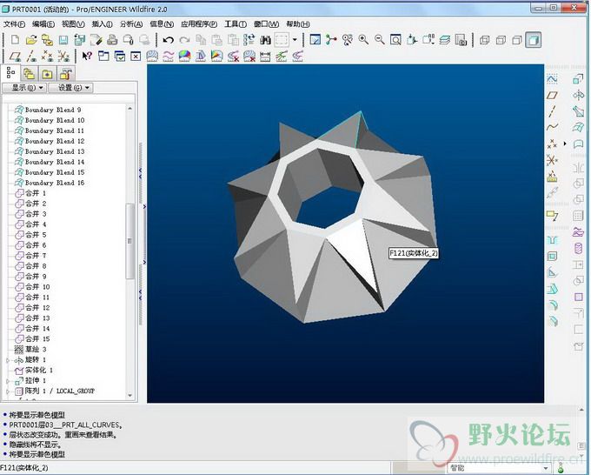591x475 pixels.
Task: Select the Datum Curve tool in right toolbar
Action: click(x=552, y=127)
